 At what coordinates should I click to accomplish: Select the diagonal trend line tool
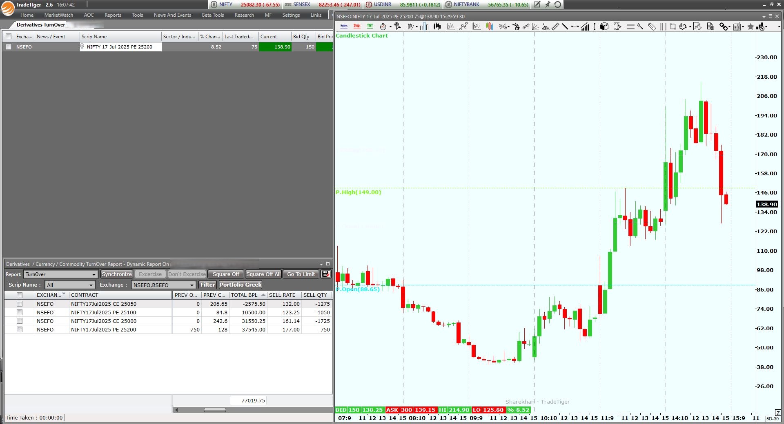click(565, 26)
